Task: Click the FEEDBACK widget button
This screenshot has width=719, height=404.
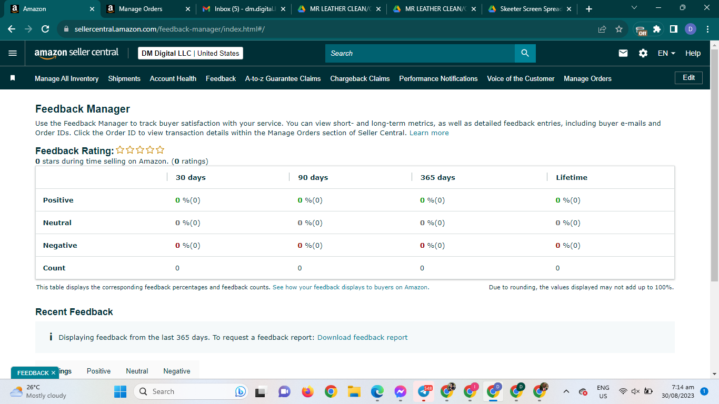Action: tap(33, 373)
